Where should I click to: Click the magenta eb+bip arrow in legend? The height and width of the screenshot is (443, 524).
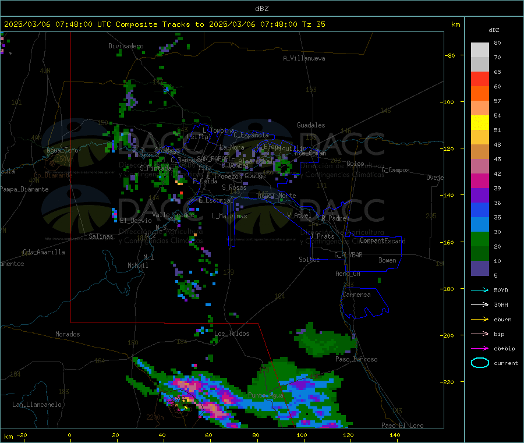(480, 348)
